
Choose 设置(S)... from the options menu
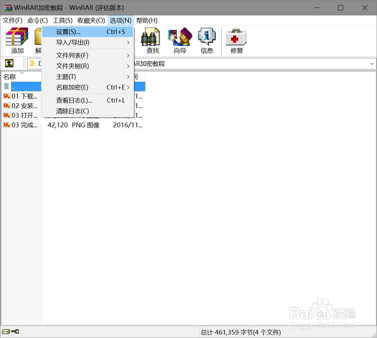(87, 32)
